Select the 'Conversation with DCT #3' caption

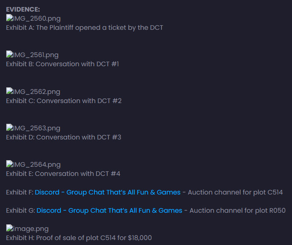(x=79, y=137)
